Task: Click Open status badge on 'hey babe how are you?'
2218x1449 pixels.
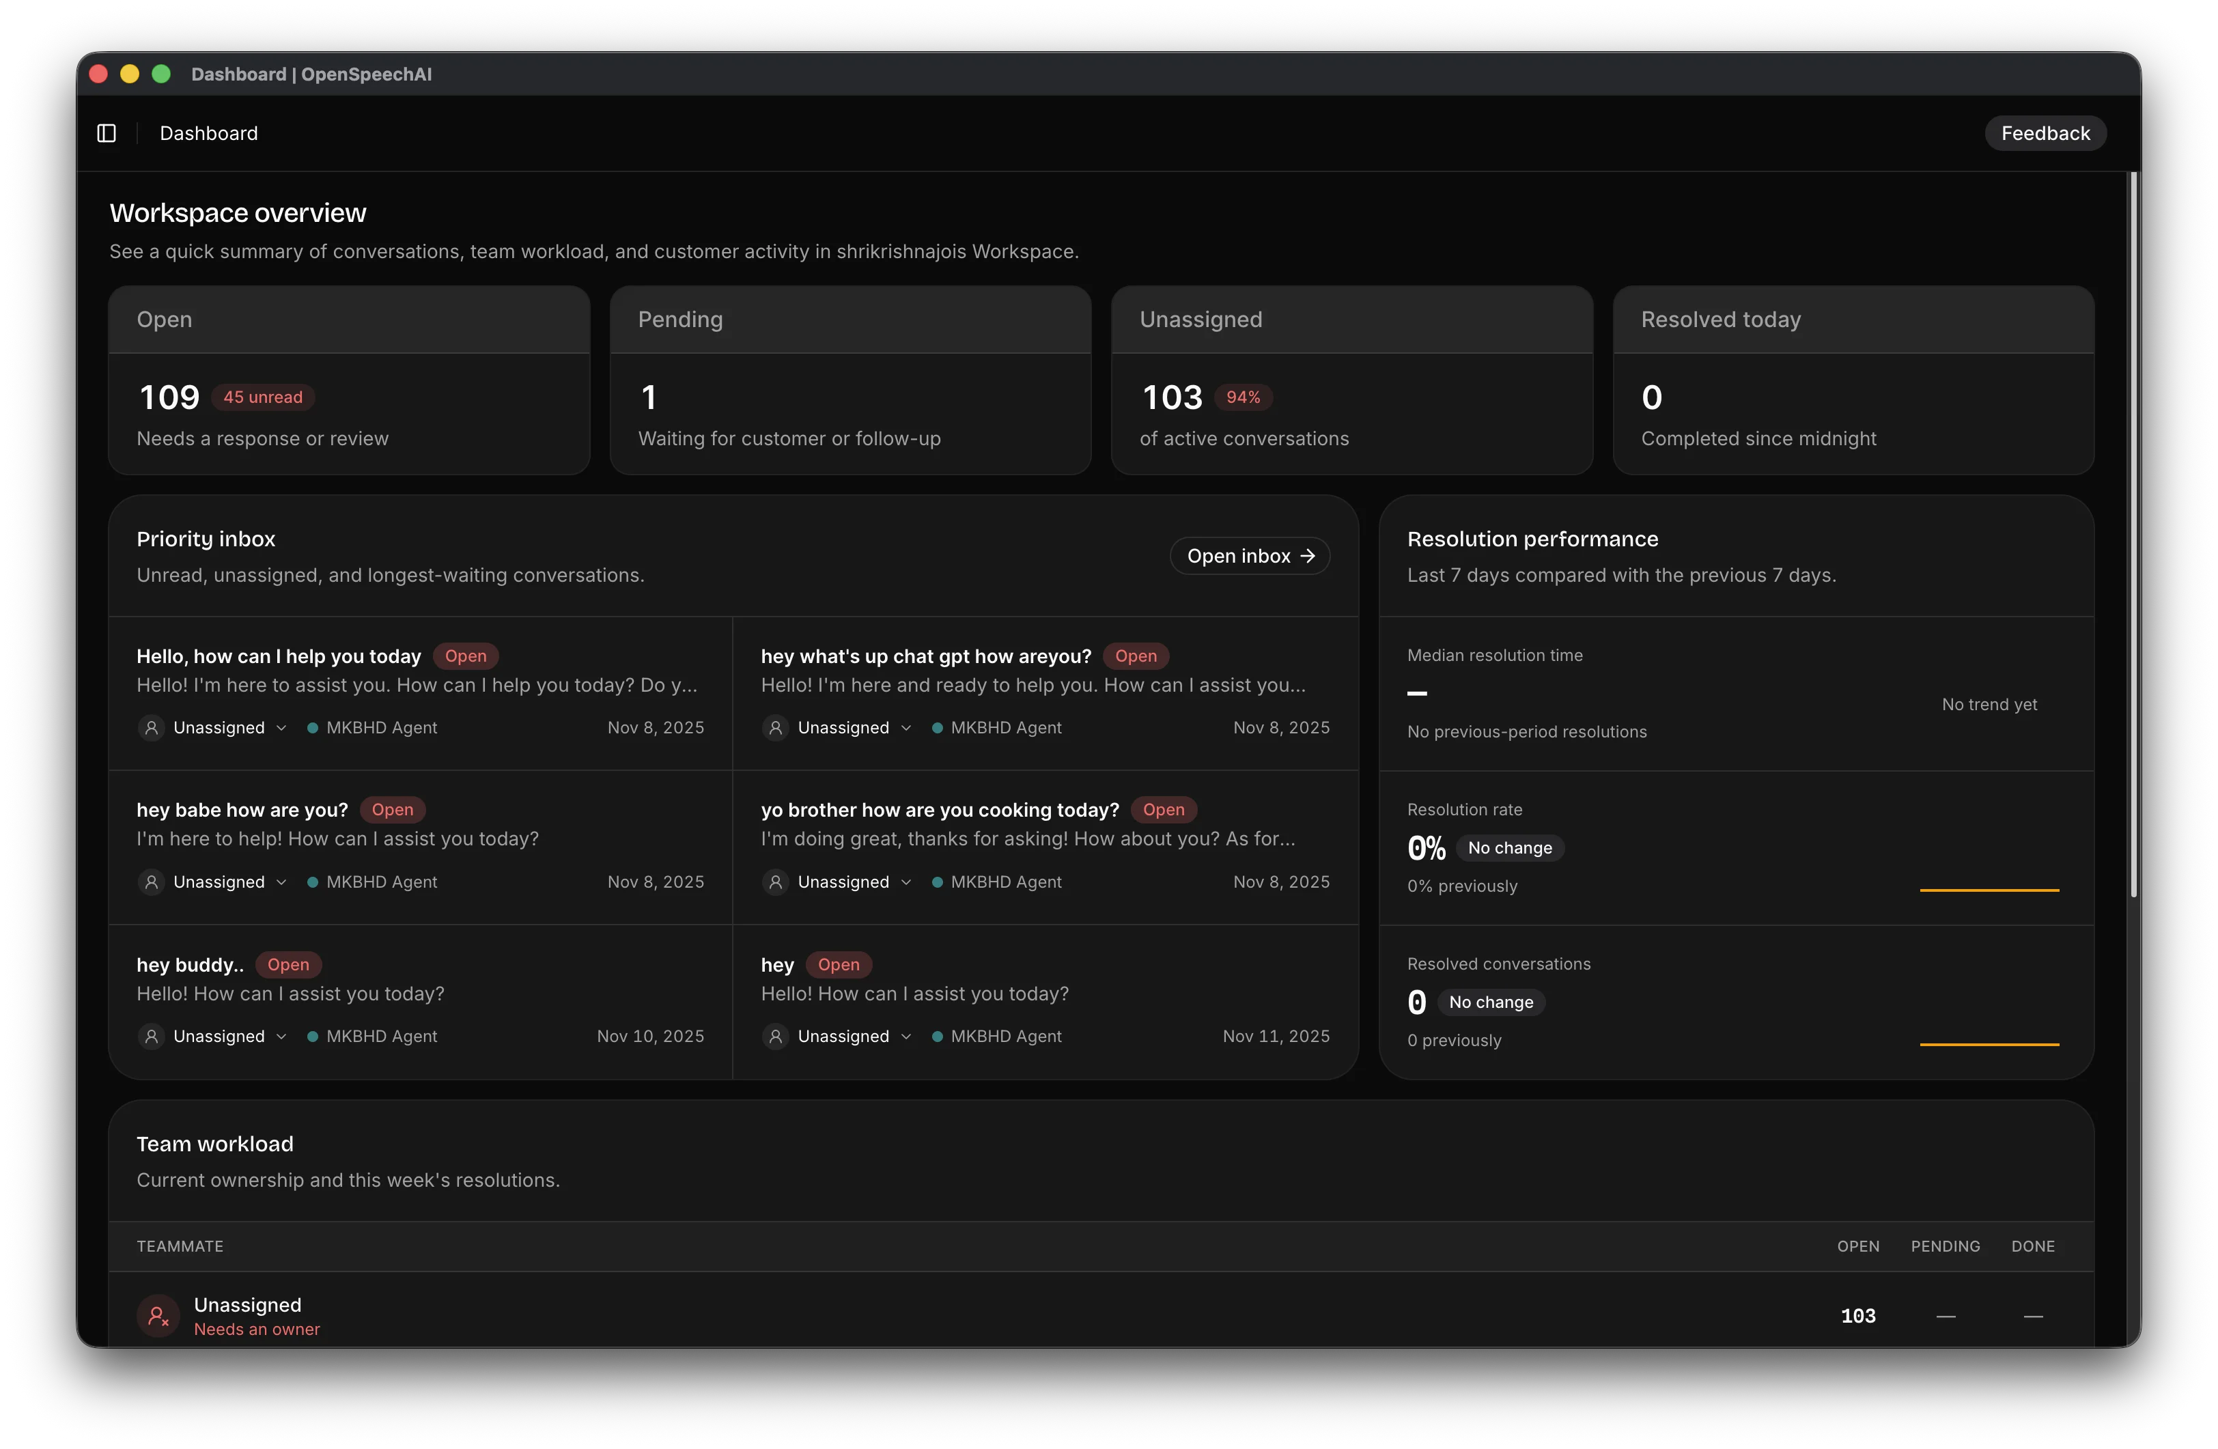Action: 393,810
